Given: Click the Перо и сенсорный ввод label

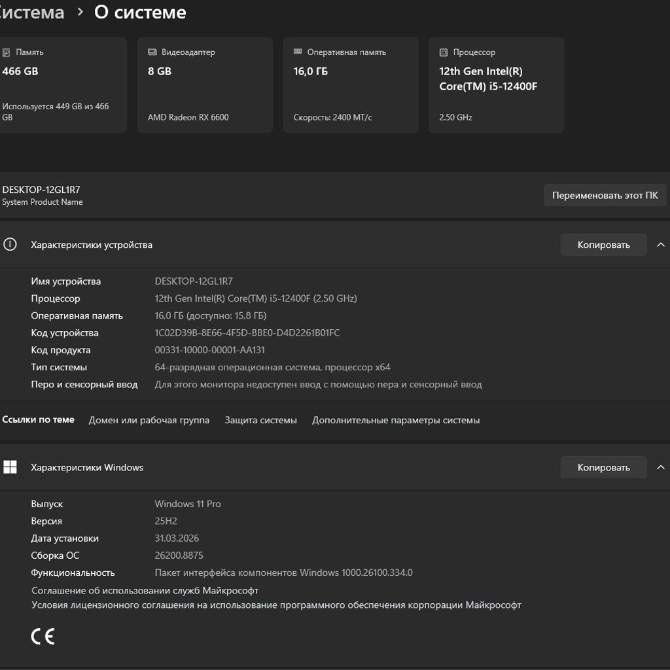Looking at the screenshot, I should point(84,384).
